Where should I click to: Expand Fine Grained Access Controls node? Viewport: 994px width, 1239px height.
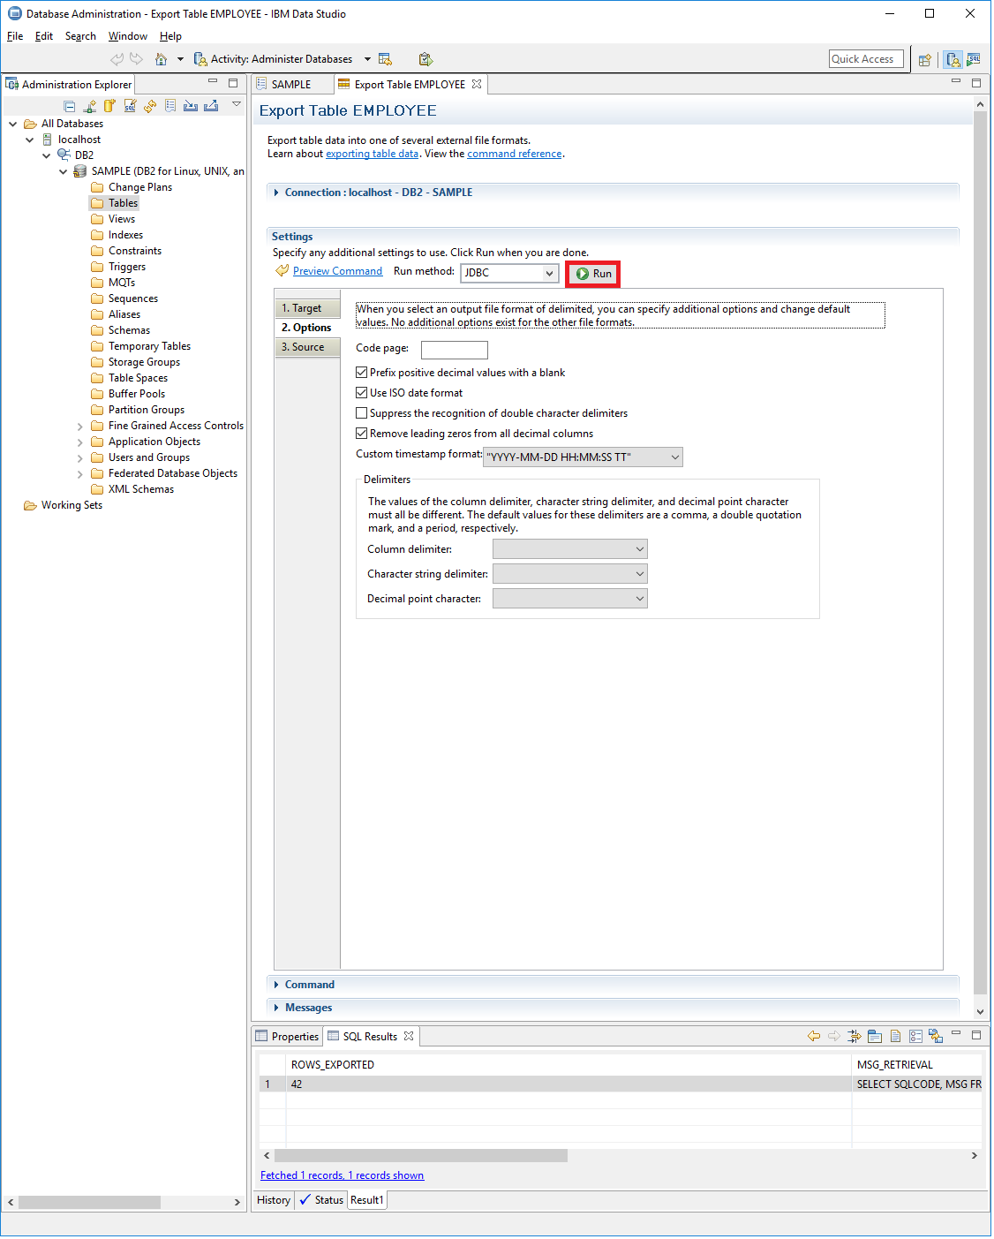click(x=80, y=427)
